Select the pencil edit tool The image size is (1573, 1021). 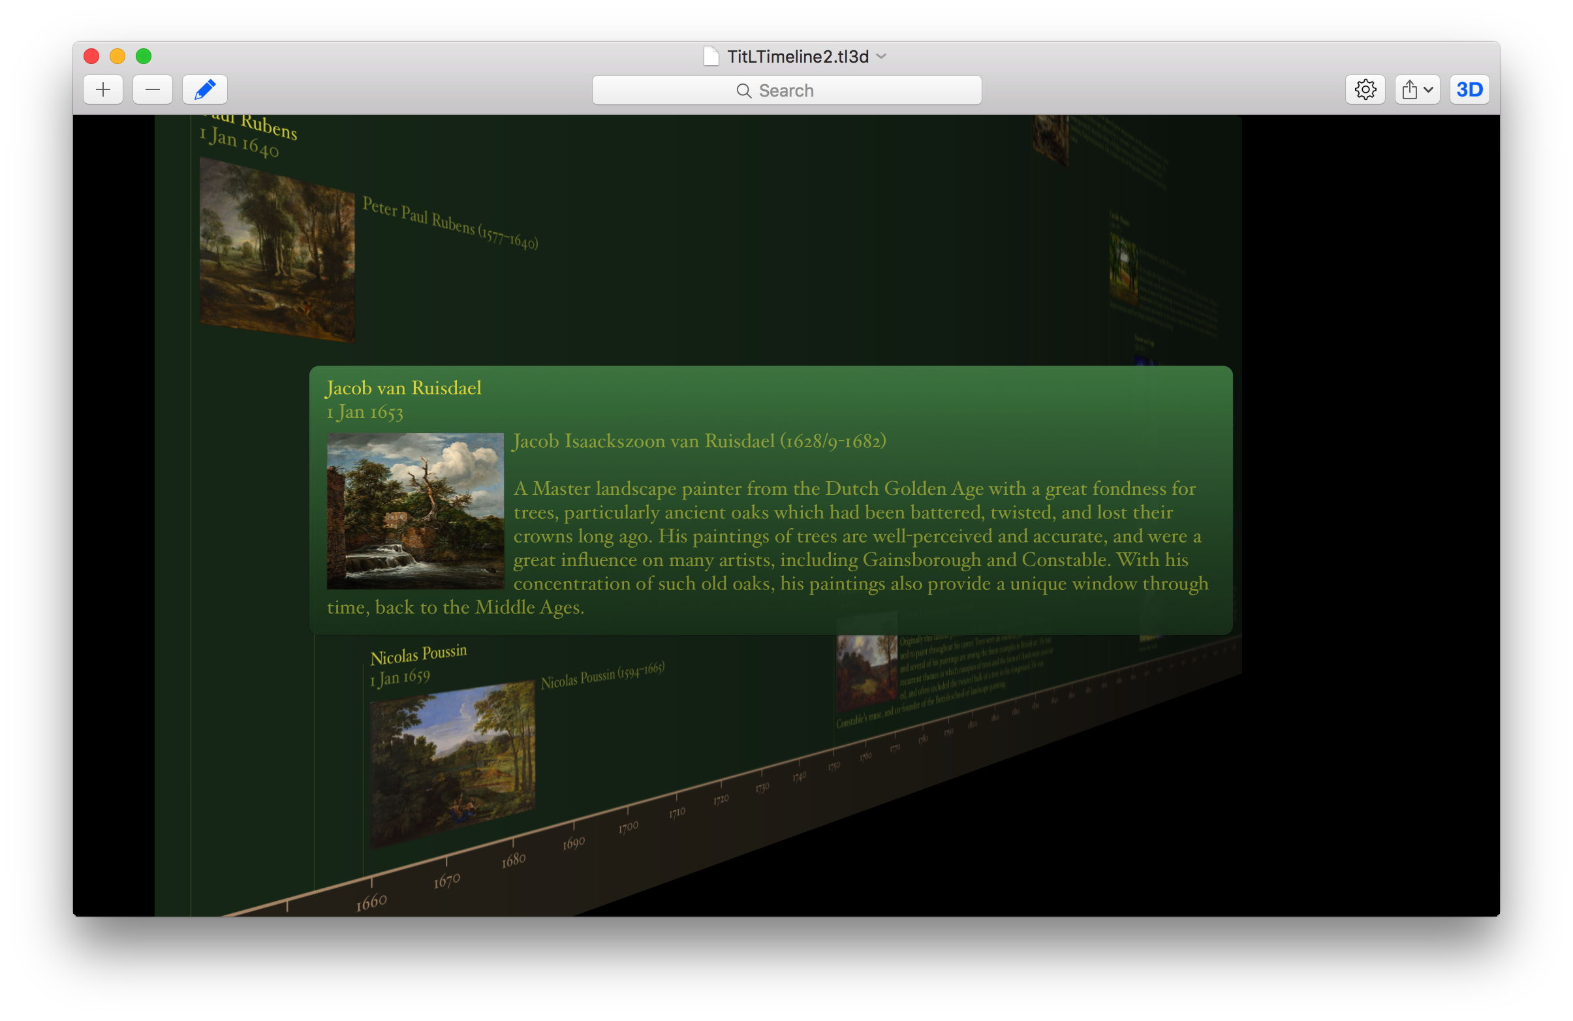coord(205,90)
